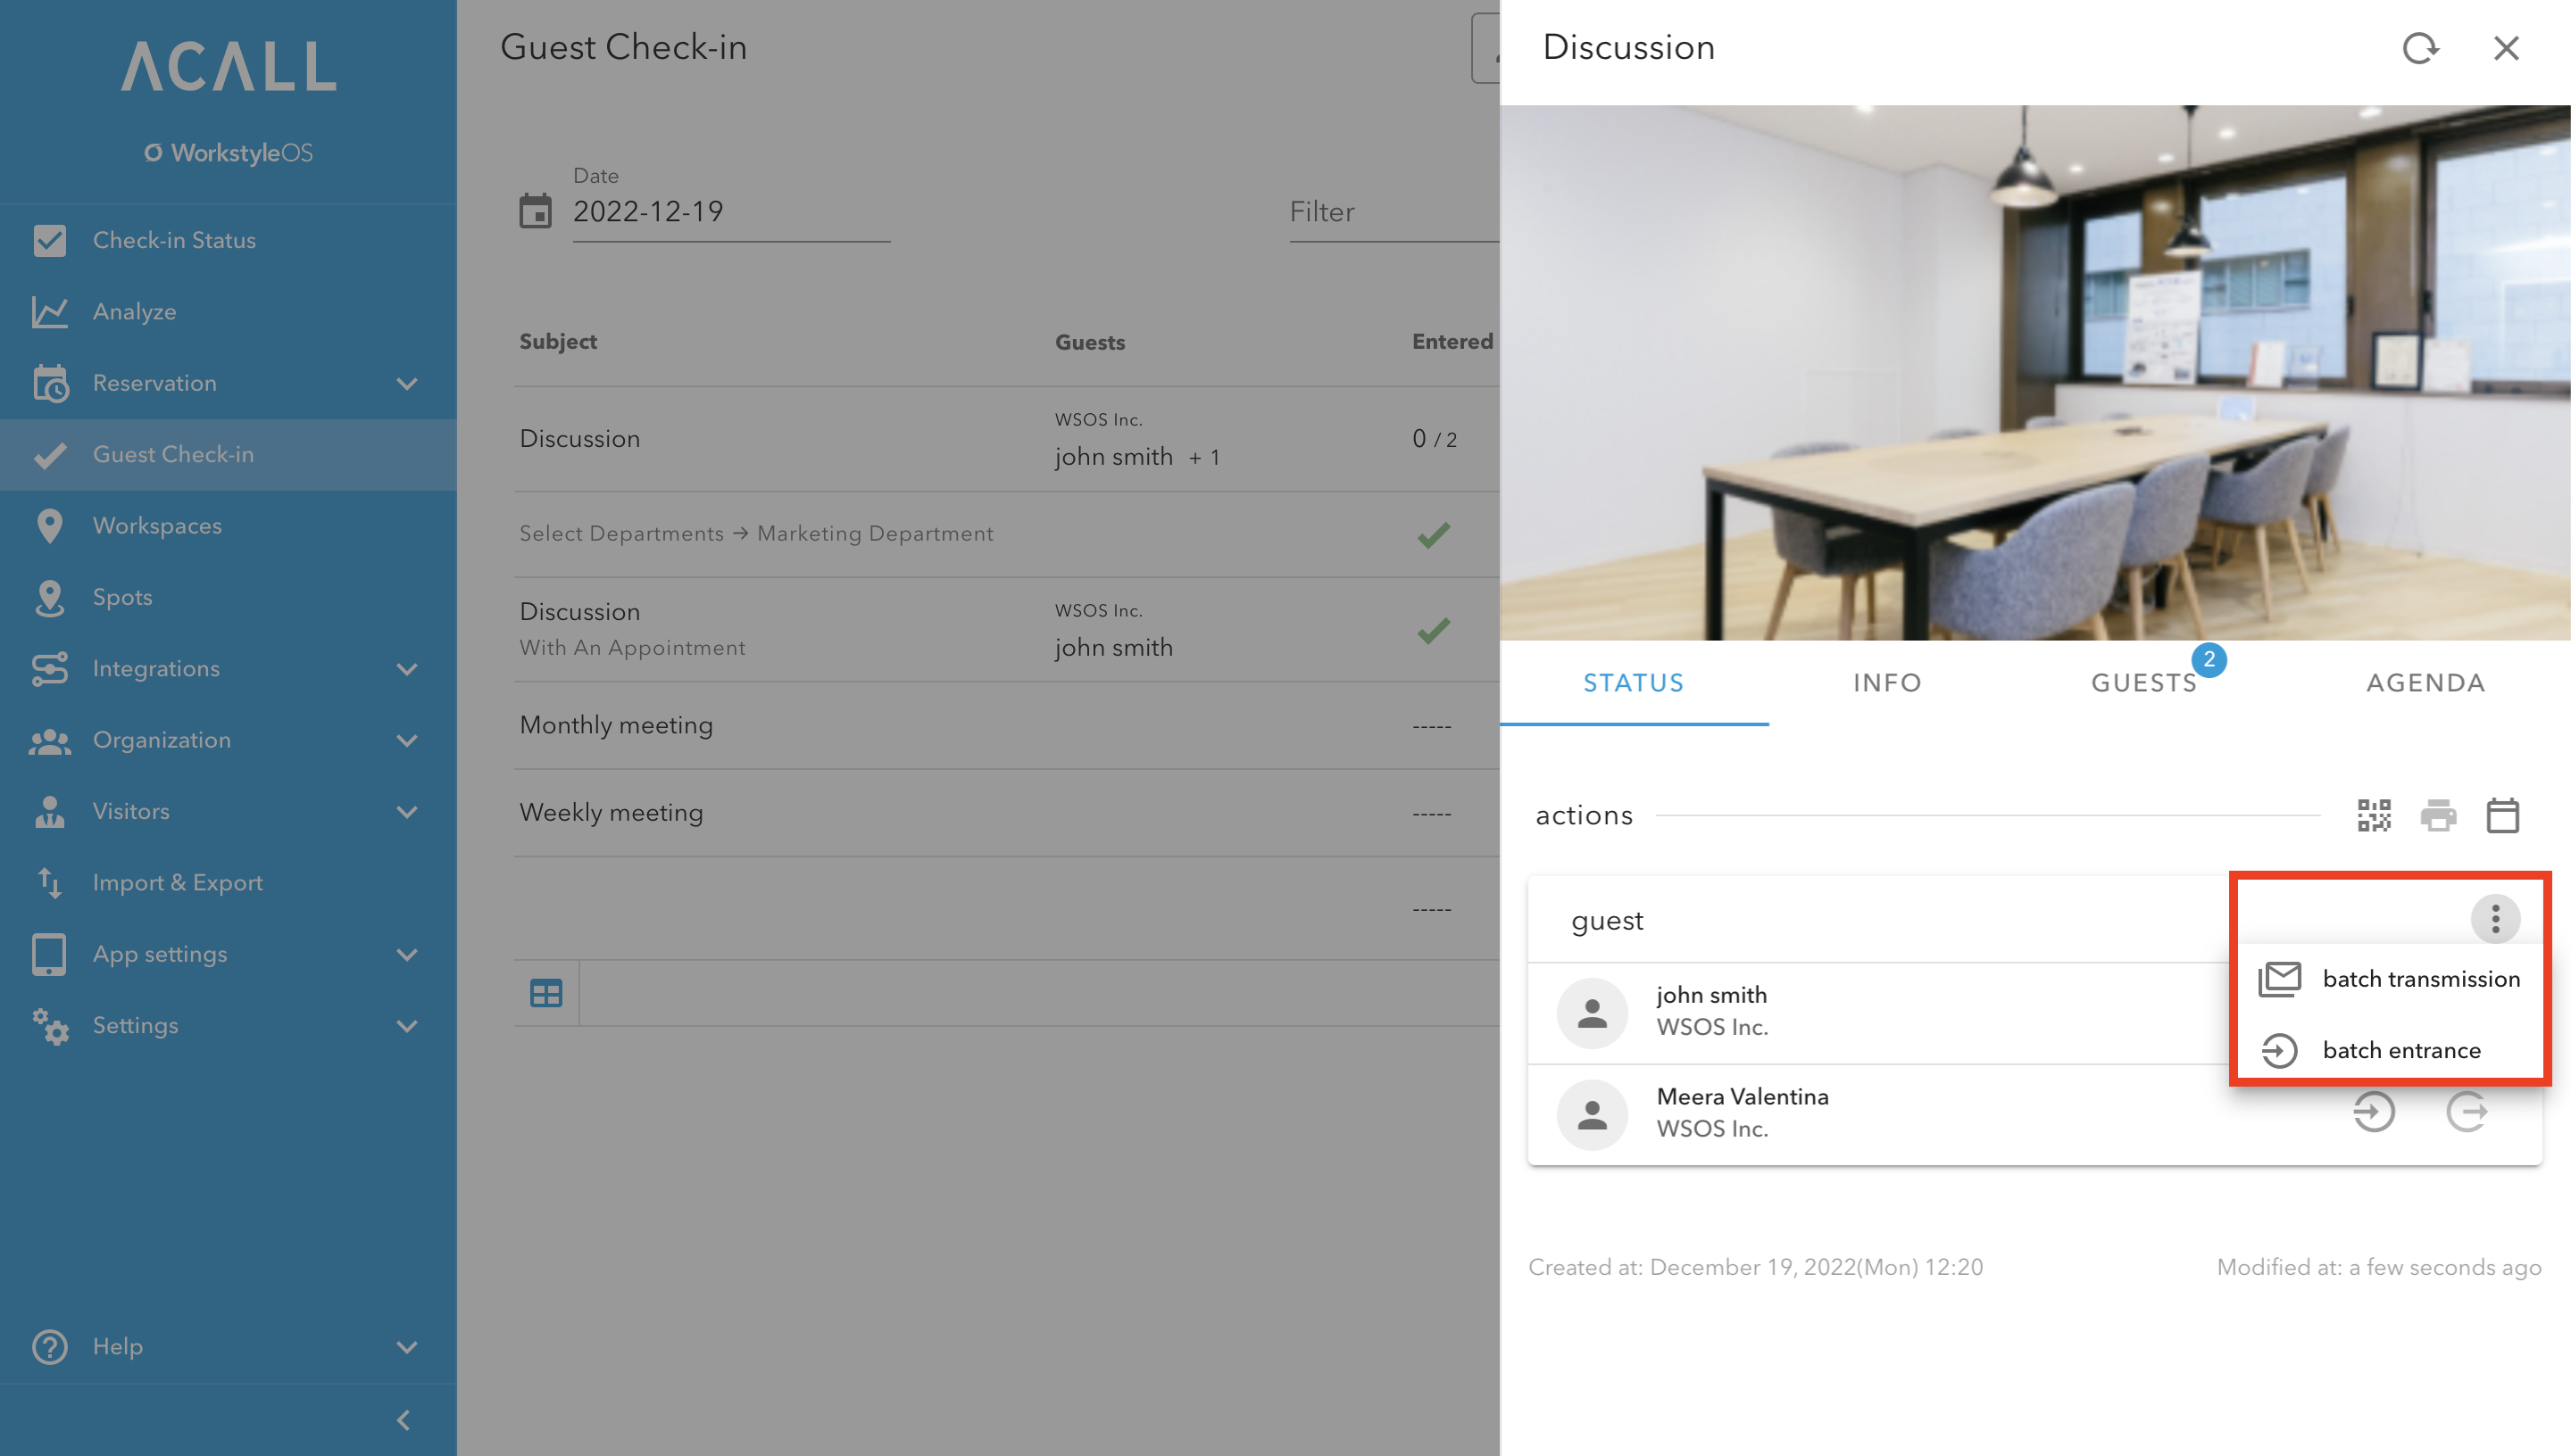Click the calendar action icon
2571x1456 pixels.
2502,815
